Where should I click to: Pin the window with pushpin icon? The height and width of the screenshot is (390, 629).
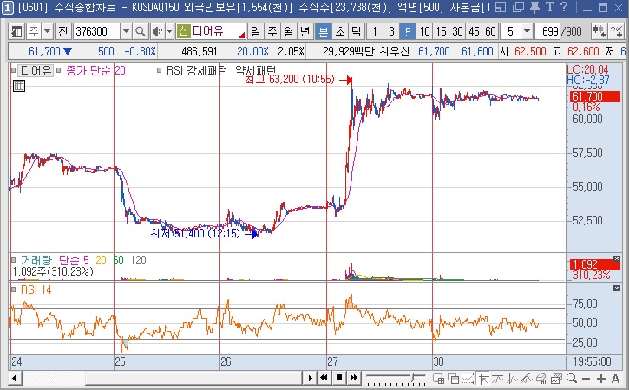[534, 7]
